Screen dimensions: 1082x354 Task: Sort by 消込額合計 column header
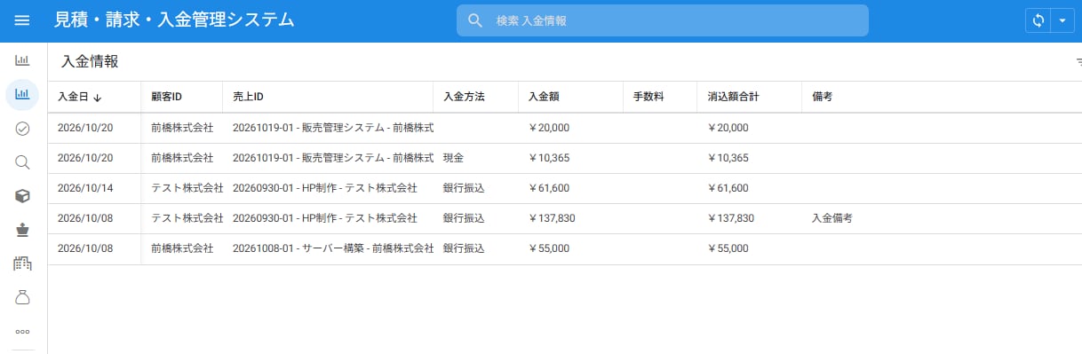click(x=733, y=97)
